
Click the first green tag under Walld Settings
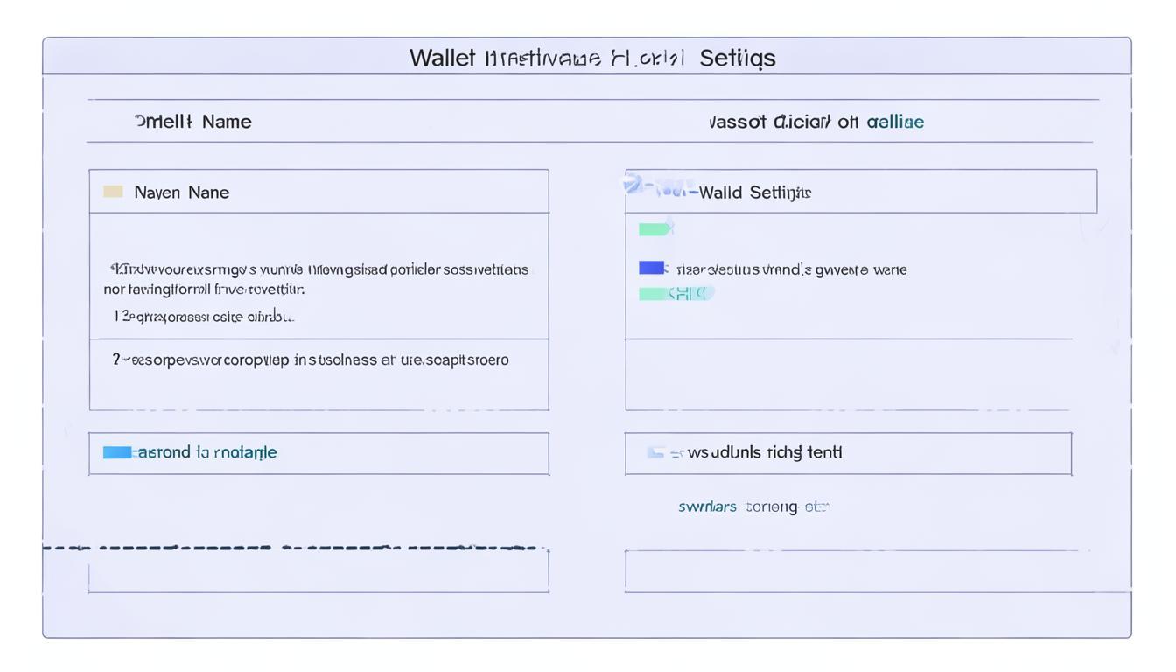pyautogui.click(x=654, y=229)
